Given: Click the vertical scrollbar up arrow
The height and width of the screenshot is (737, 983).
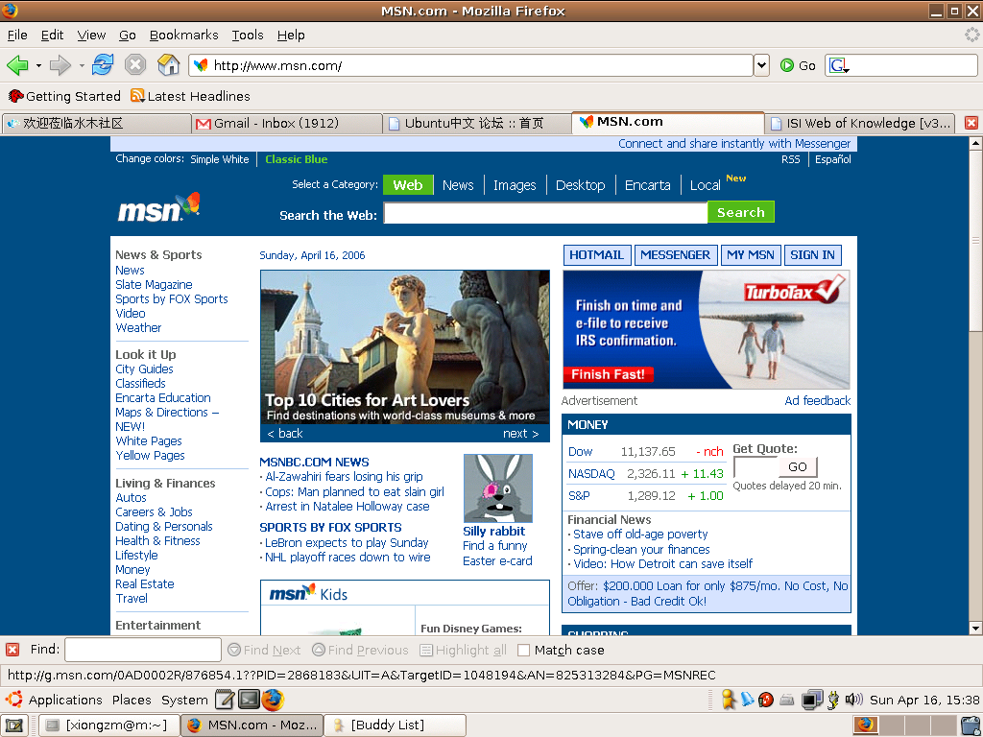Looking at the screenshot, I should click(x=975, y=144).
